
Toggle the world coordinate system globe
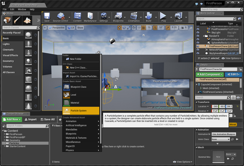134,28
